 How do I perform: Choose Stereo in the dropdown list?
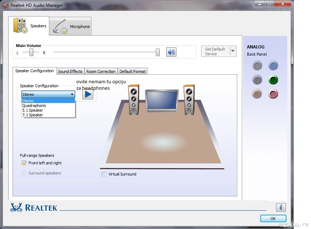tap(48, 101)
